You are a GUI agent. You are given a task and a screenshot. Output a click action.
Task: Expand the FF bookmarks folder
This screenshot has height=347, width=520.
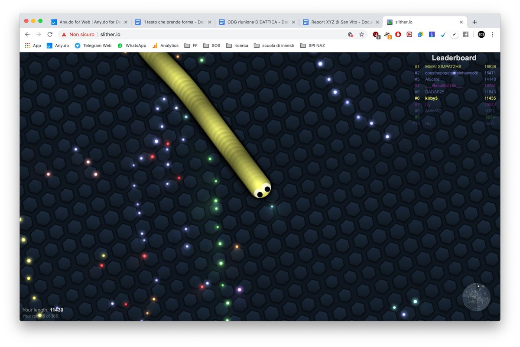191,45
